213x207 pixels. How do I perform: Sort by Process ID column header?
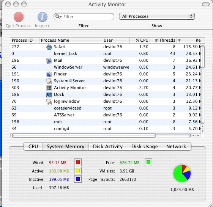click(25, 40)
